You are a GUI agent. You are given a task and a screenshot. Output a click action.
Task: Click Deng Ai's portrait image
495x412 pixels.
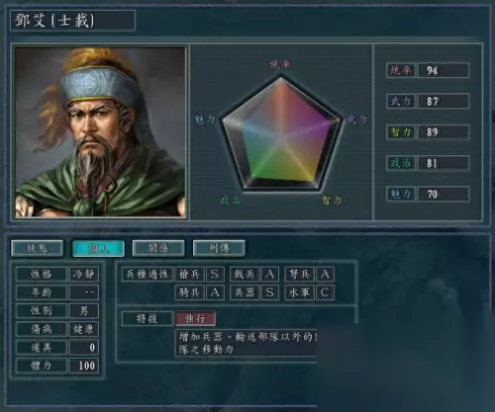[100, 131]
